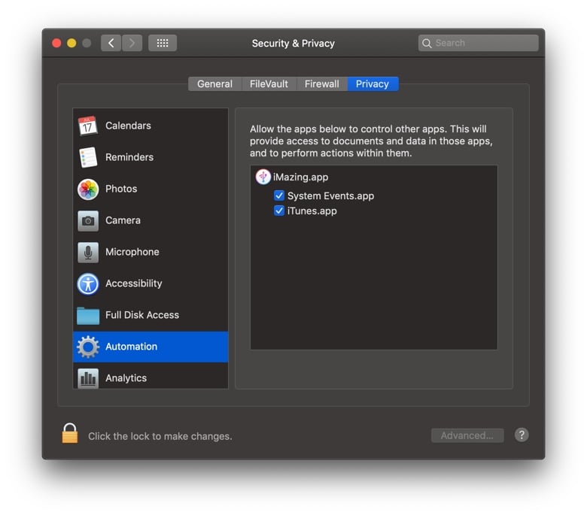Select Automation label in privacy list
Screen dimensions: 587x515
pos(131,347)
